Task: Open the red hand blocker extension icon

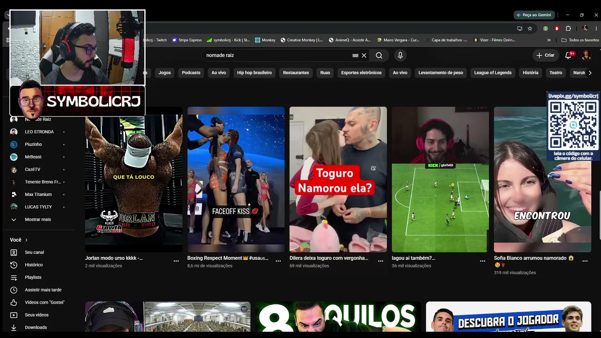Action: pyautogui.click(x=557, y=28)
